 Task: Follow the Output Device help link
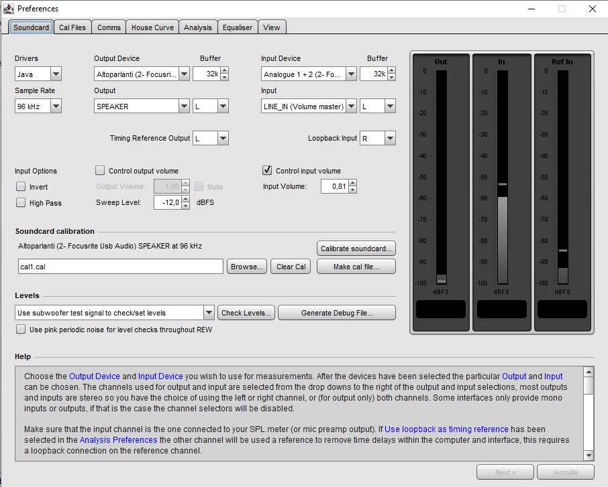tap(95, 376)
